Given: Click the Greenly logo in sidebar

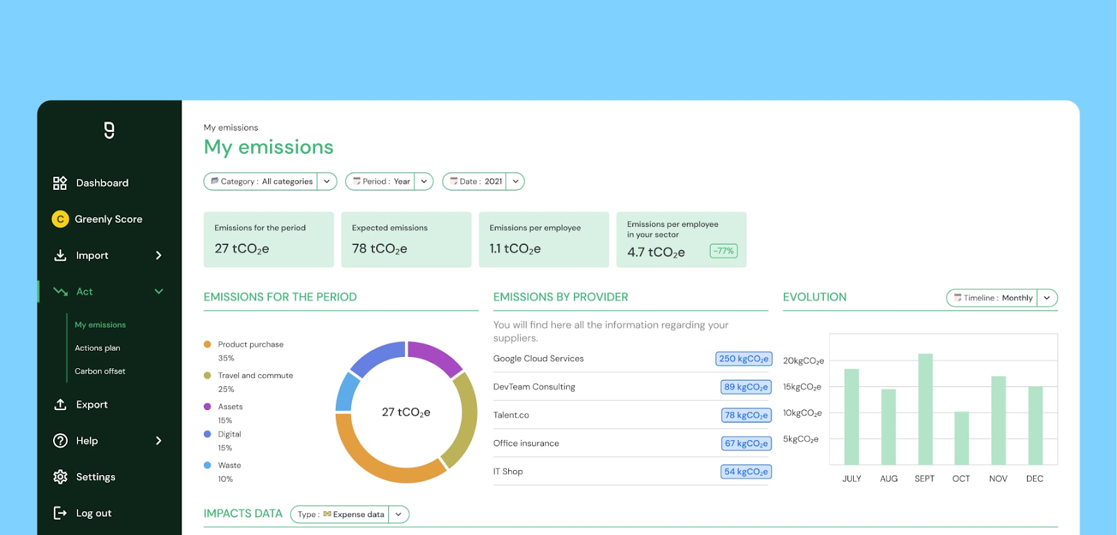Looking at the screenshot, I should 109,130.
